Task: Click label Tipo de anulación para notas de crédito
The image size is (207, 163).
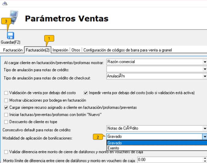Action: coord(36,70)
